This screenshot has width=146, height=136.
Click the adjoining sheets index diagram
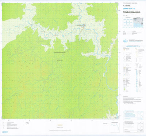pyautogui.click(x=128, y=23)
